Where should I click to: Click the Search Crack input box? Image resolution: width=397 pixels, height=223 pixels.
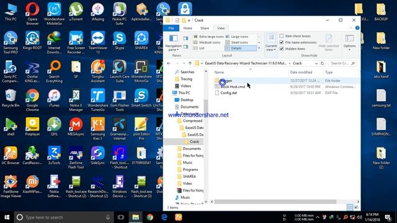(342, 63)
